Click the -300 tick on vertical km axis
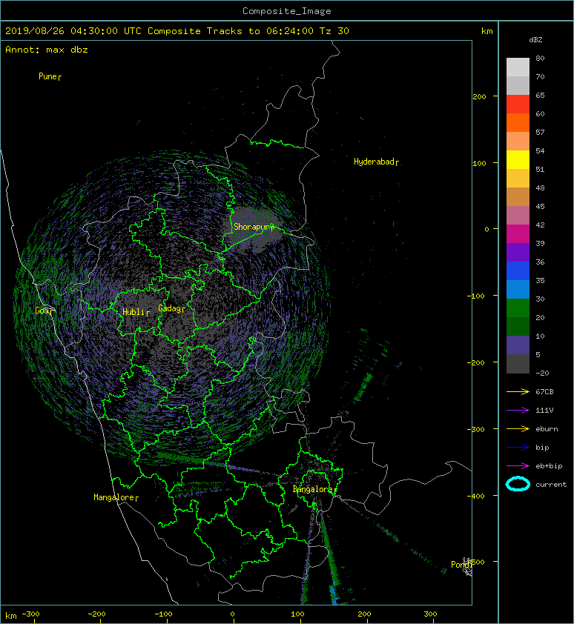Viewport: 574px width, 624px height. [x=475, y=429]
